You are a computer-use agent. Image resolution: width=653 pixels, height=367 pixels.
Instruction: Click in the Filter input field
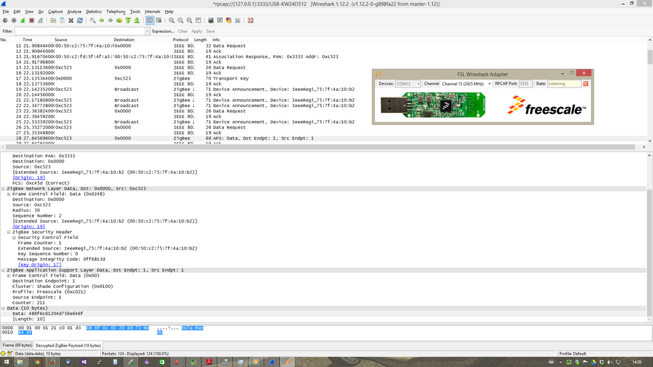[80, 31]
